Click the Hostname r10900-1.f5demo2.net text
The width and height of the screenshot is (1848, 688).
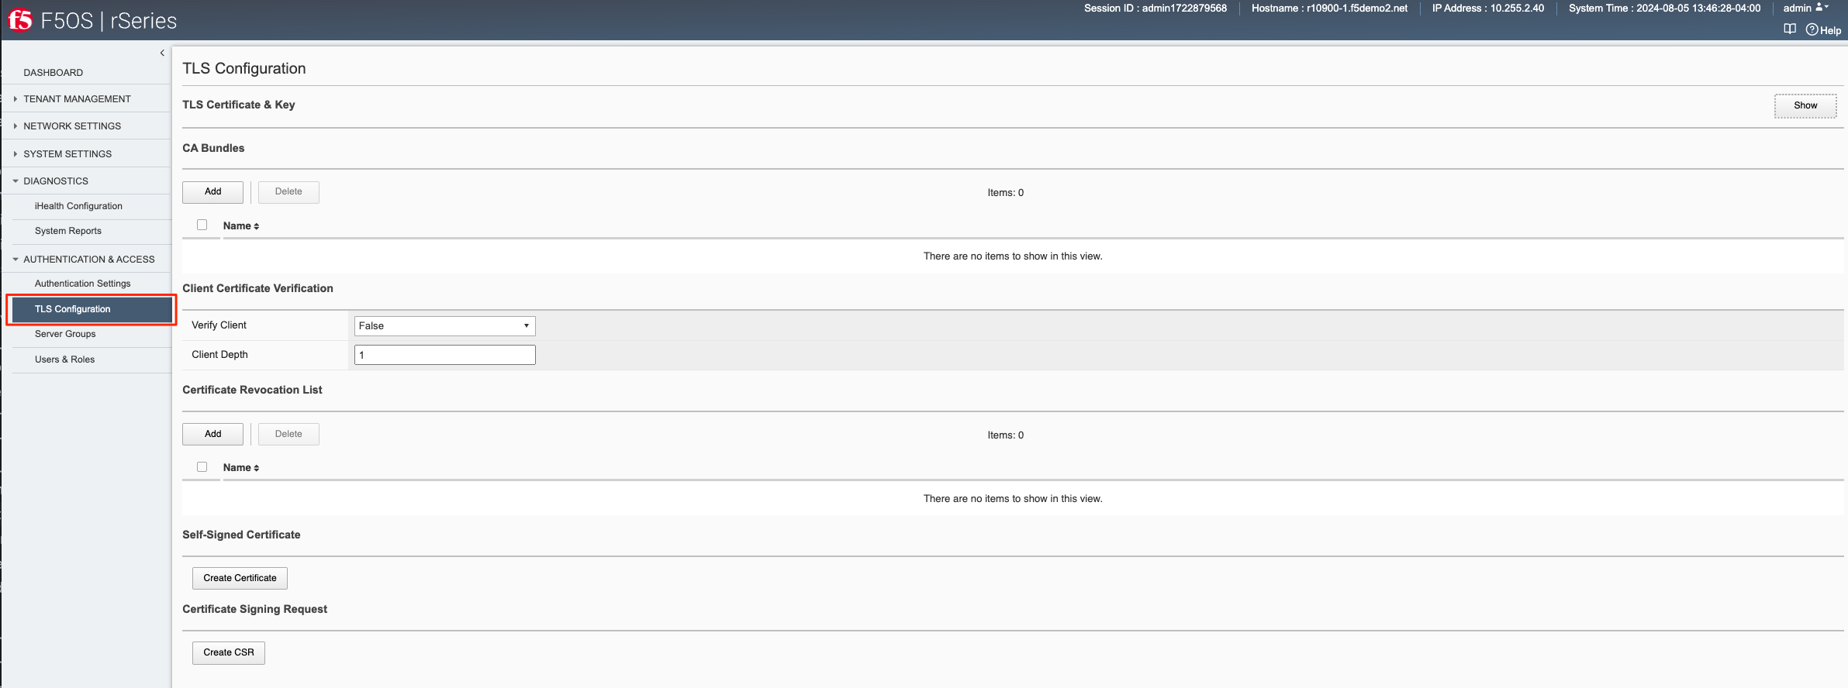[1329, 9]
